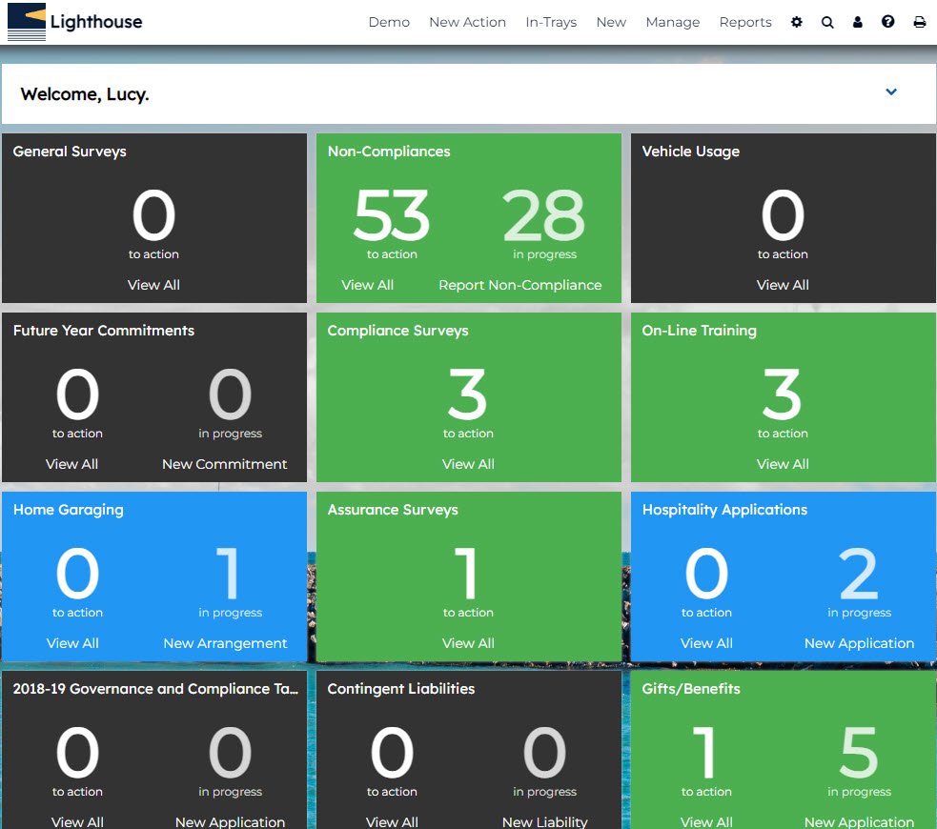
Task: Click the Lighthouse logo icon
Action: [27, 22]
